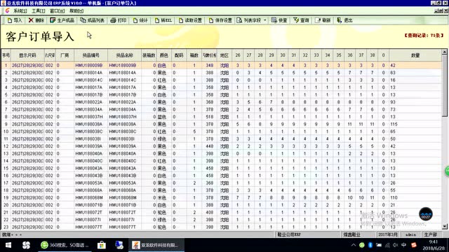449x252 pixels.
Task: Show hidden tray icons chevron
Action: click(x=354, y=245)
